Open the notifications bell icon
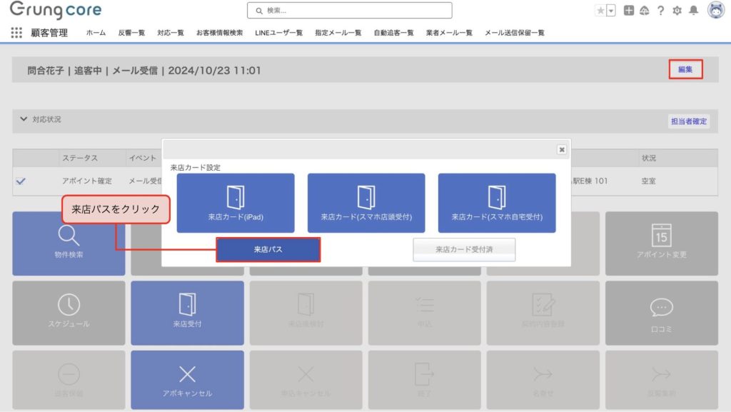Viewport: 731px width, 412px height. tap(693, 11)
